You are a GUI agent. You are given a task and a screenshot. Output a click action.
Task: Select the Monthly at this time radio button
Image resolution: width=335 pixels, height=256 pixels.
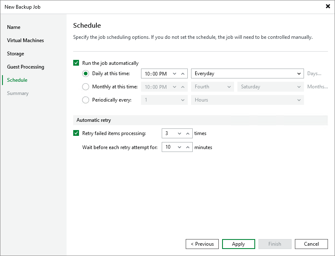[x=86, y=87]
